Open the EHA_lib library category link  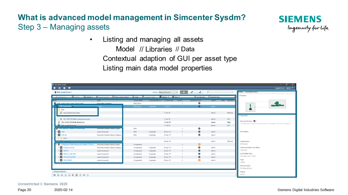pos(64,135)
